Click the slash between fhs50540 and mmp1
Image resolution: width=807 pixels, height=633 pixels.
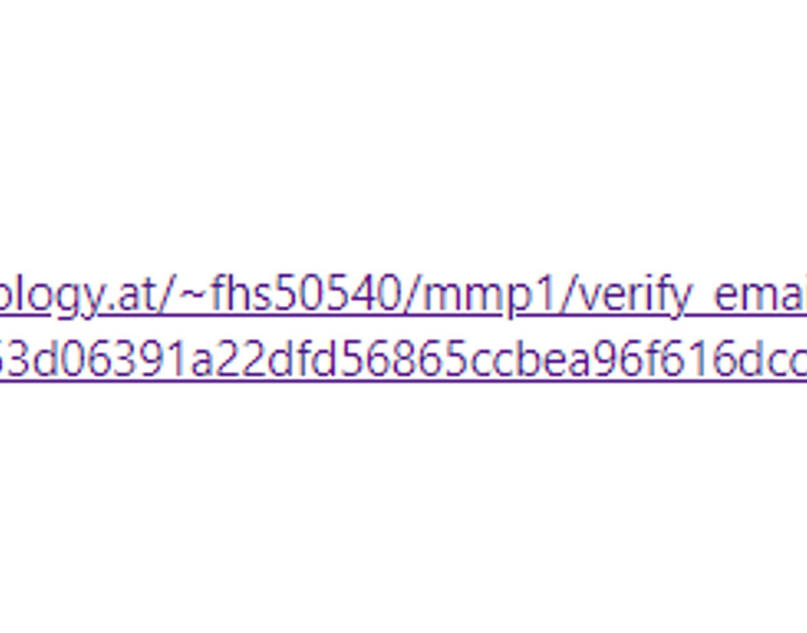(x=411, y=296)
